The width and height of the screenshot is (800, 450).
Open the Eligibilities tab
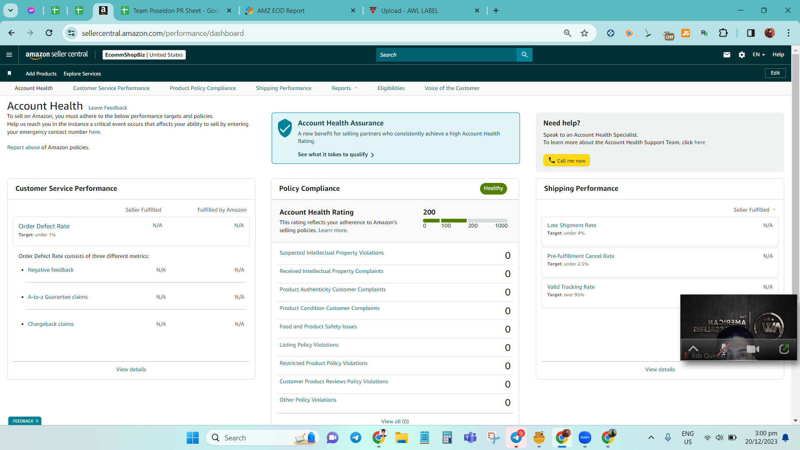391,88
